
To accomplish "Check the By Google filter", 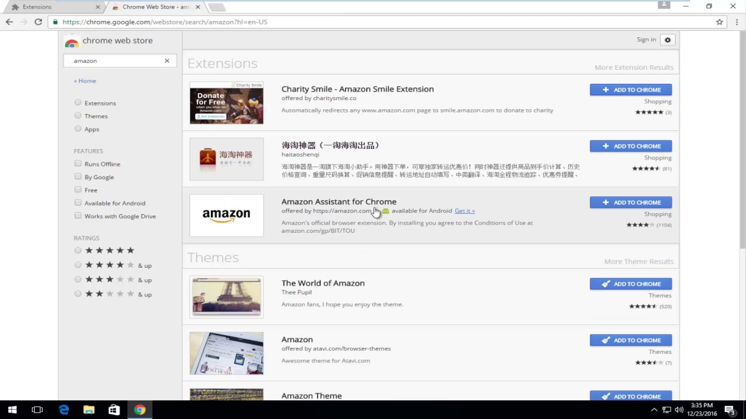I will click(78, 176).
